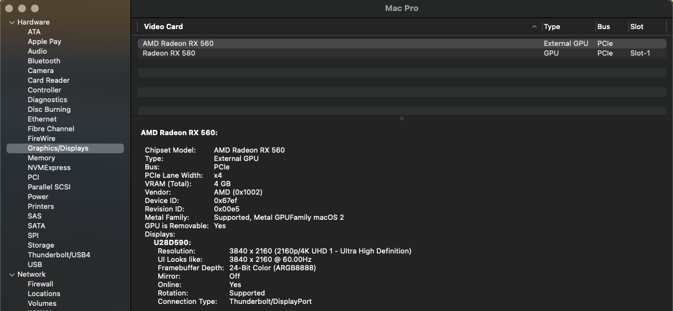Viewport: 673px width, 311px height.
Task: Click PCIe Lane Width x4 value
Action: 218,175
